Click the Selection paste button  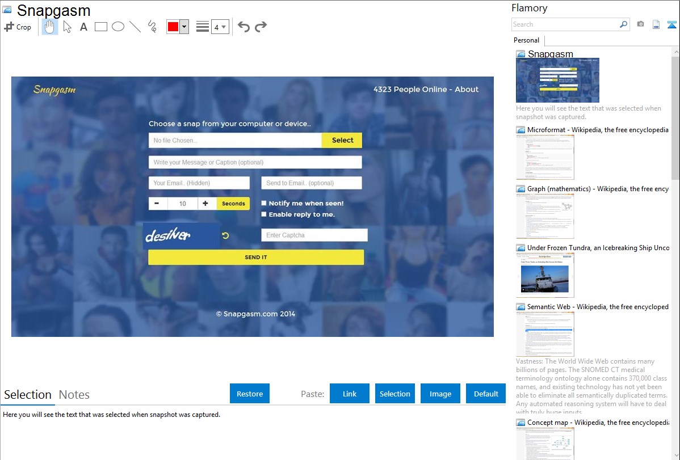395,394
